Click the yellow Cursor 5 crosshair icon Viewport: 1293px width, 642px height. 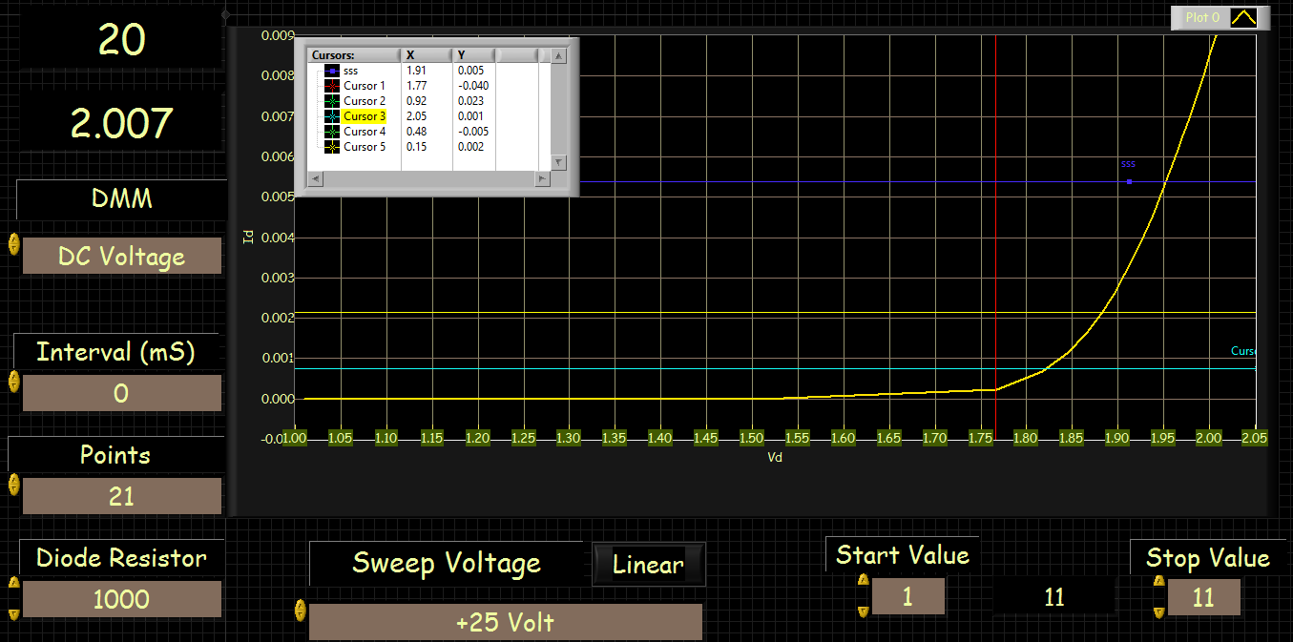pos(331,147)
